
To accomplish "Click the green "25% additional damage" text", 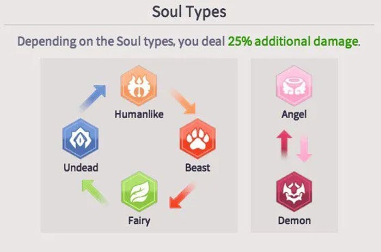I will [293, 41].
